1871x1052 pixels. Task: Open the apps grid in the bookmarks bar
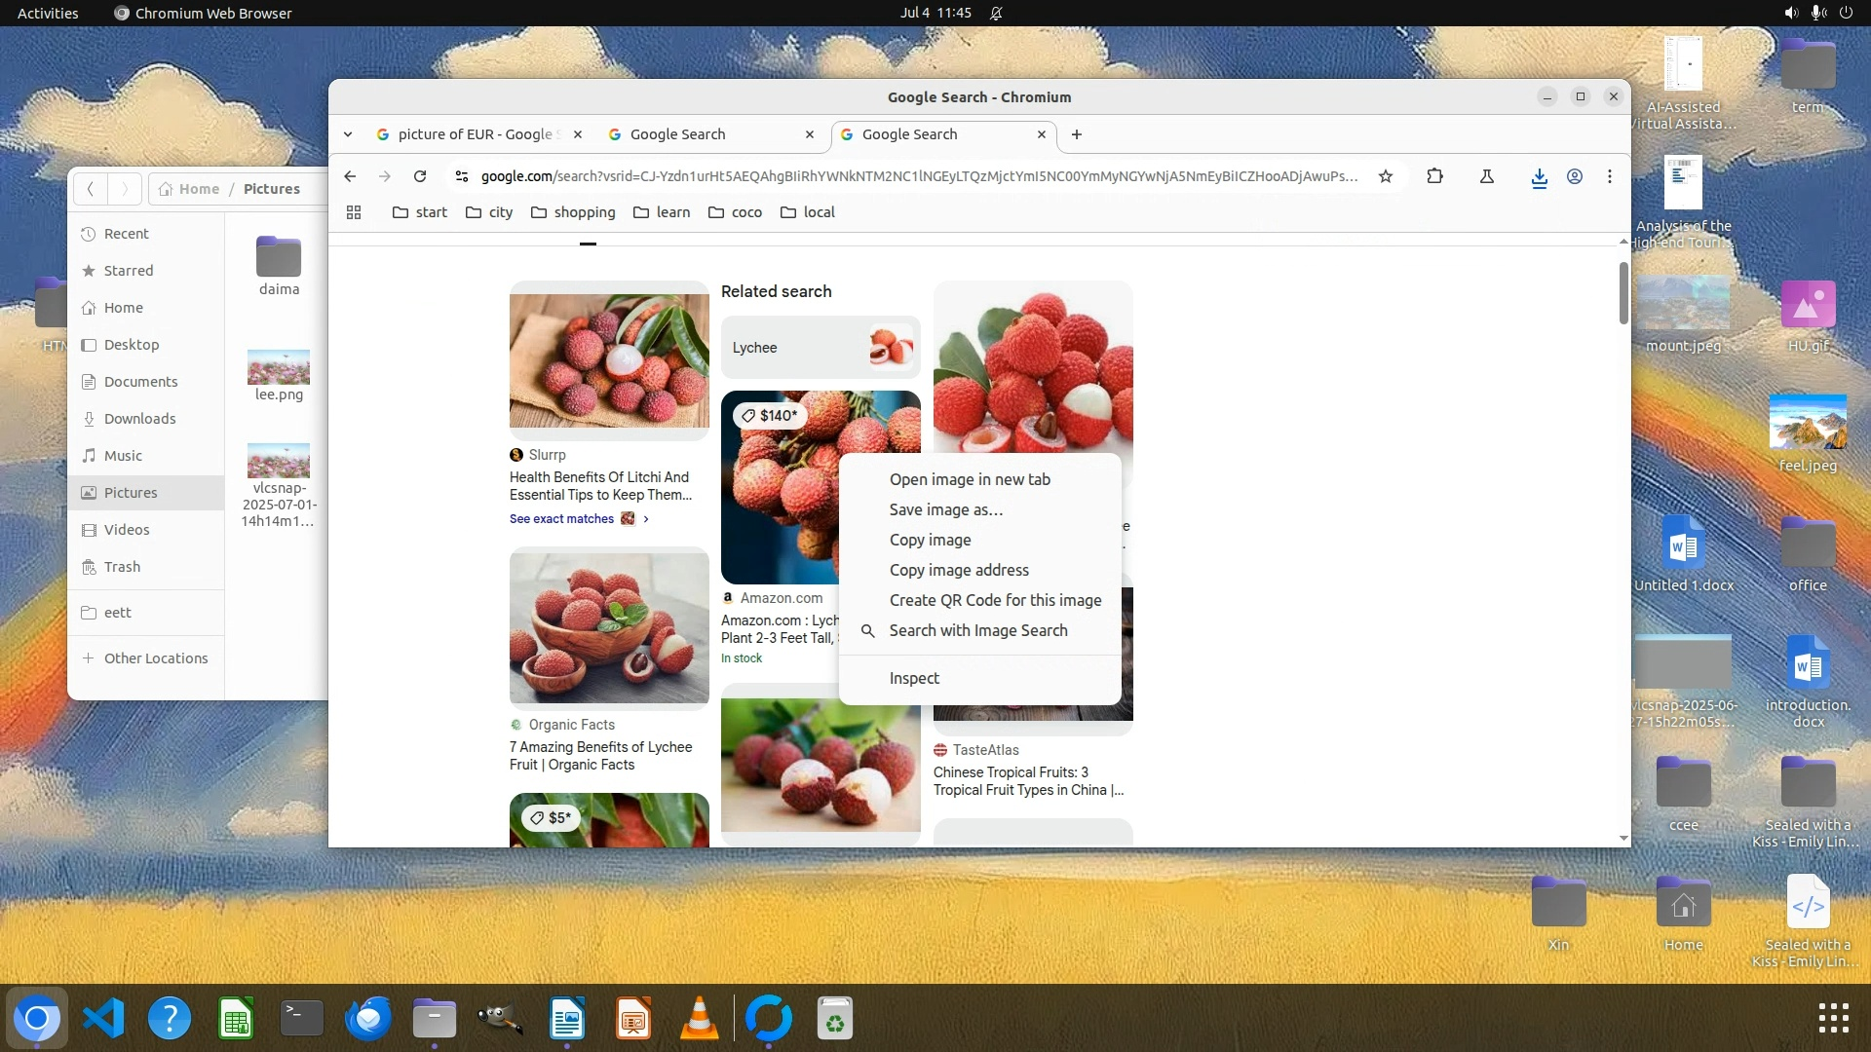[354, 212]
